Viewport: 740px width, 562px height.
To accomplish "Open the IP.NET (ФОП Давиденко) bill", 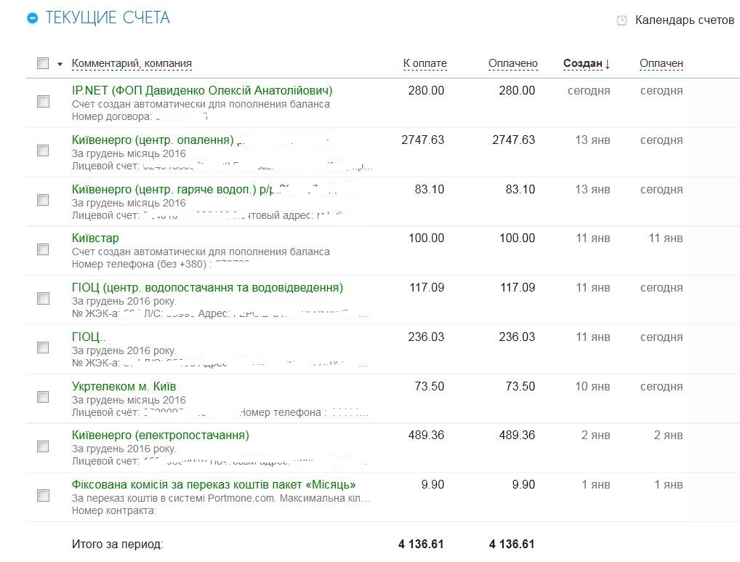I will click(x=202, y=91).
